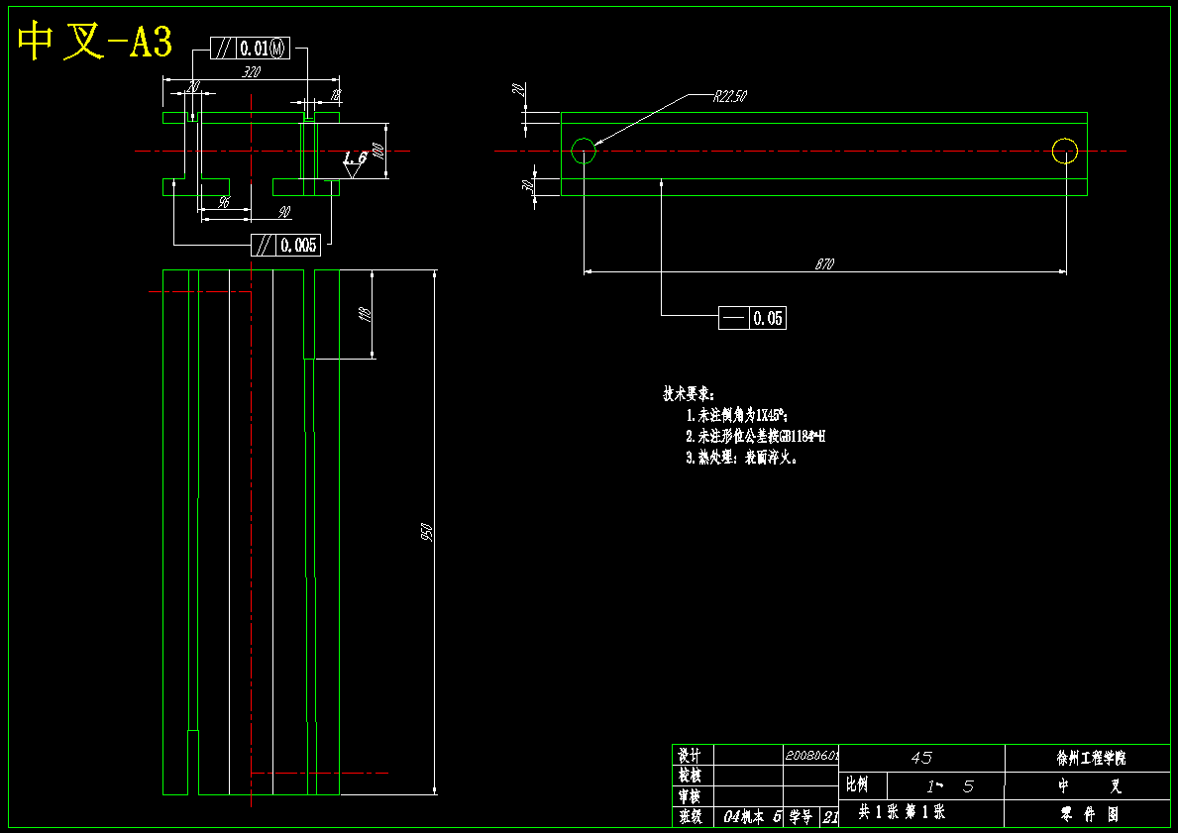Select the "零件图" title block cell
The width and height of the screenshot is (1178, 833).
click(1090, 815)
